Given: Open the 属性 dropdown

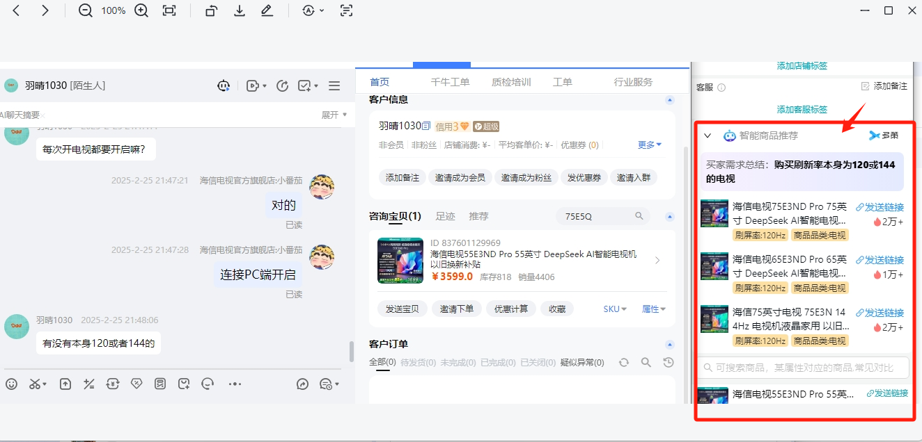Looking at the screenshot, I should point(653,309).
